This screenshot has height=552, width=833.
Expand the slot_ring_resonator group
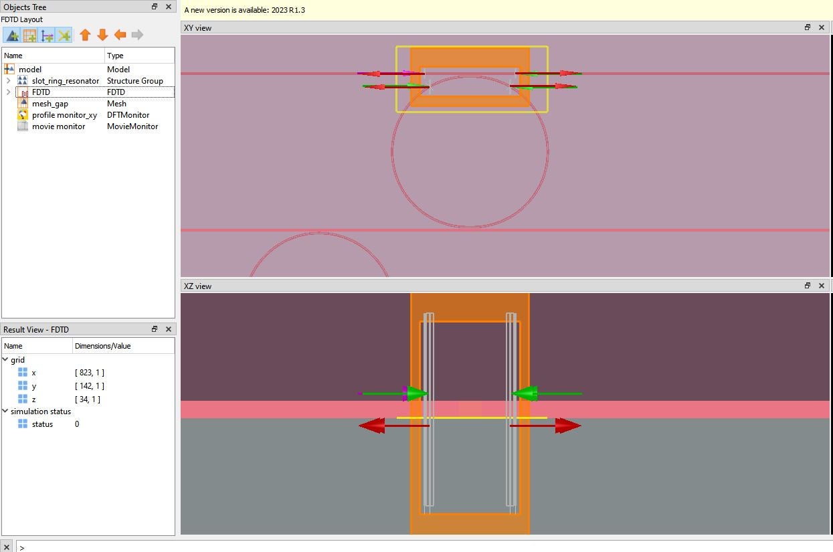point(8,80)
